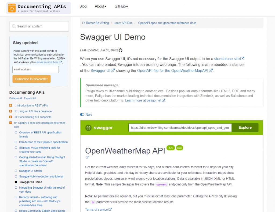Screen dimensions: 275x212
Task: Click the swagger brand icon in the green header
Action: coord(88,128)
